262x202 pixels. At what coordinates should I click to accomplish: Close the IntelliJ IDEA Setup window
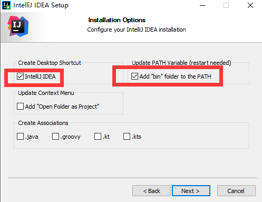[x=250, y=5]
